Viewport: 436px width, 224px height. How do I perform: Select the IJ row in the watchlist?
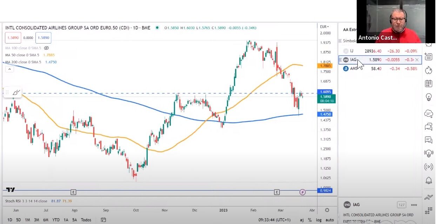[x=380, y=51]
